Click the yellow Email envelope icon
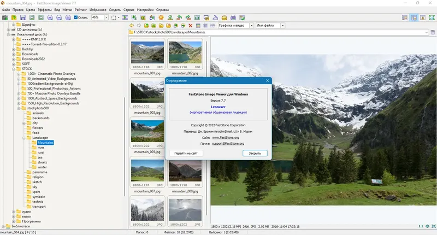Viewport: 437px width, 235px height. click(x=224, y=17)
